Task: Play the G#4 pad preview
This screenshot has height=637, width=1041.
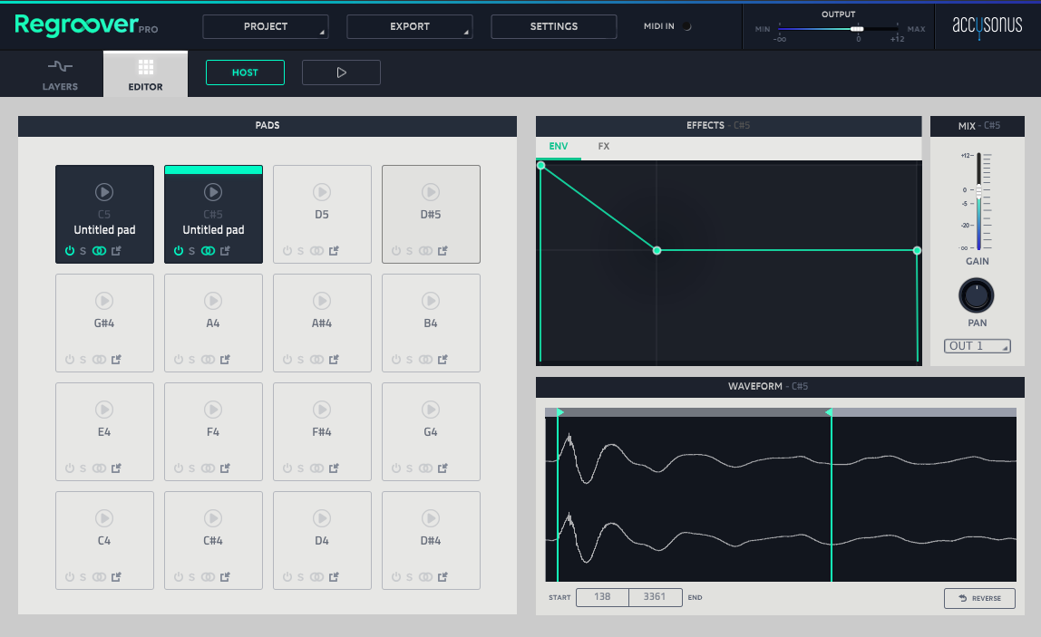Action: [104, 301]
